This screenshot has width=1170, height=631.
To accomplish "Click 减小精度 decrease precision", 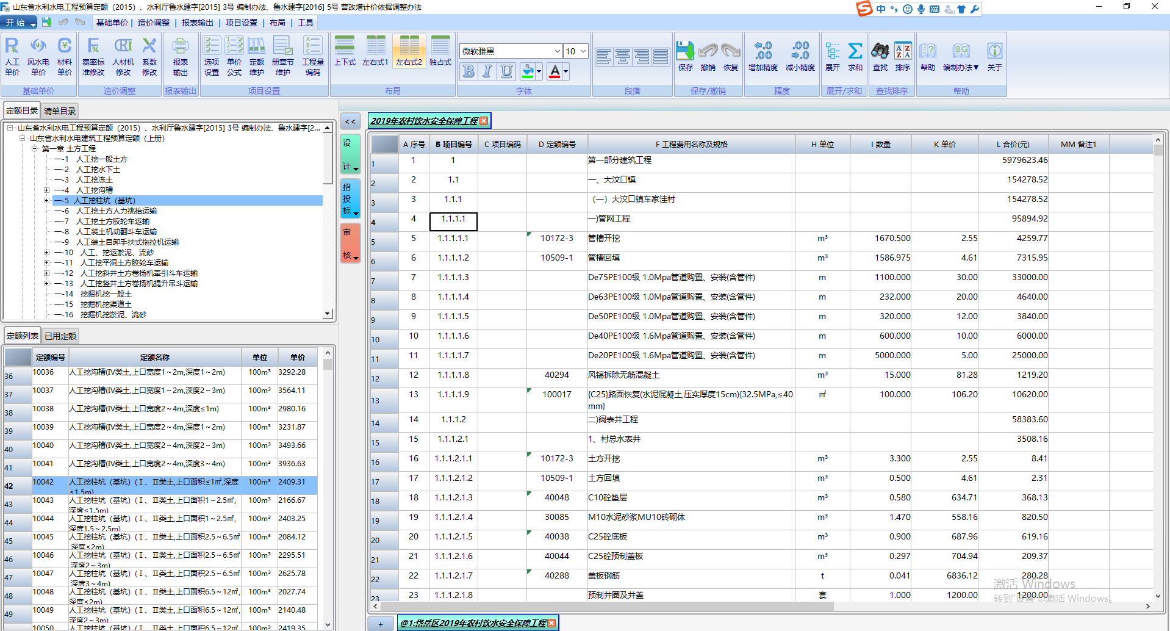I will (x=800, y=56).
